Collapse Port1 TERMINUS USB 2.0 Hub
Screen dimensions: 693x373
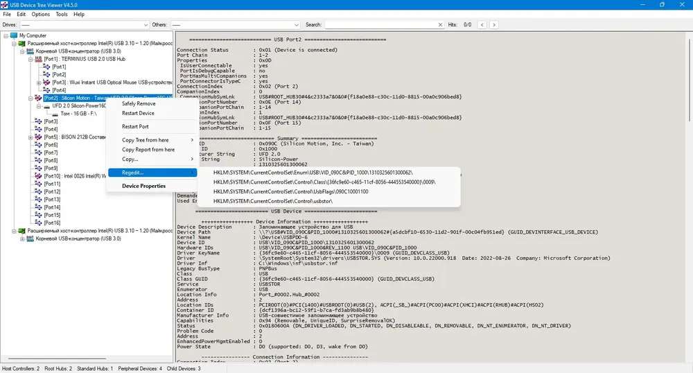pos(30,59)
